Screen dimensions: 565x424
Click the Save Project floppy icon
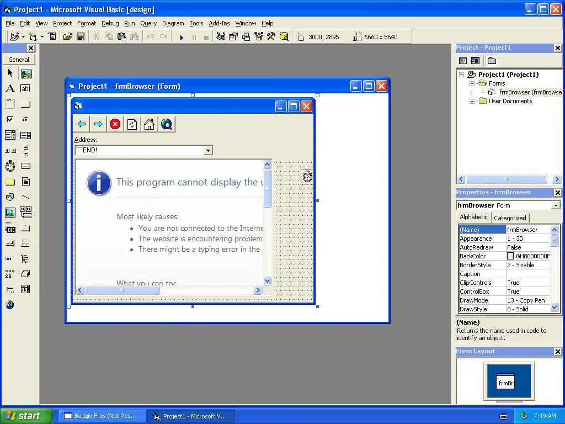pyautogui.click(x=81, y=37)
